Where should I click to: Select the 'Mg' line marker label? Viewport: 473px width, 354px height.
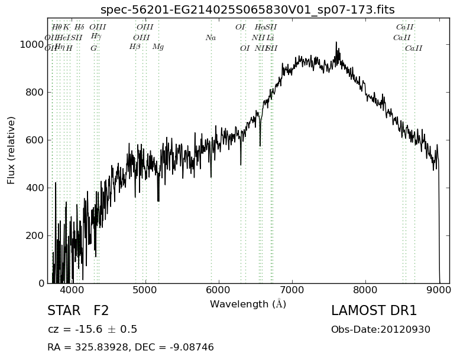[x=158, y=47]
